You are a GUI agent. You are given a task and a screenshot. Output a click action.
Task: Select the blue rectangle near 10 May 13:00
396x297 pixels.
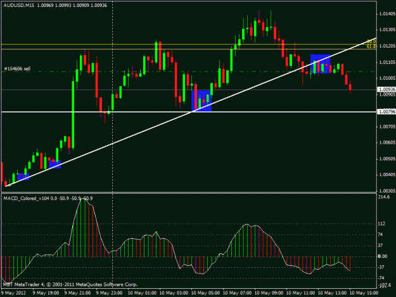tap(320, 64)
